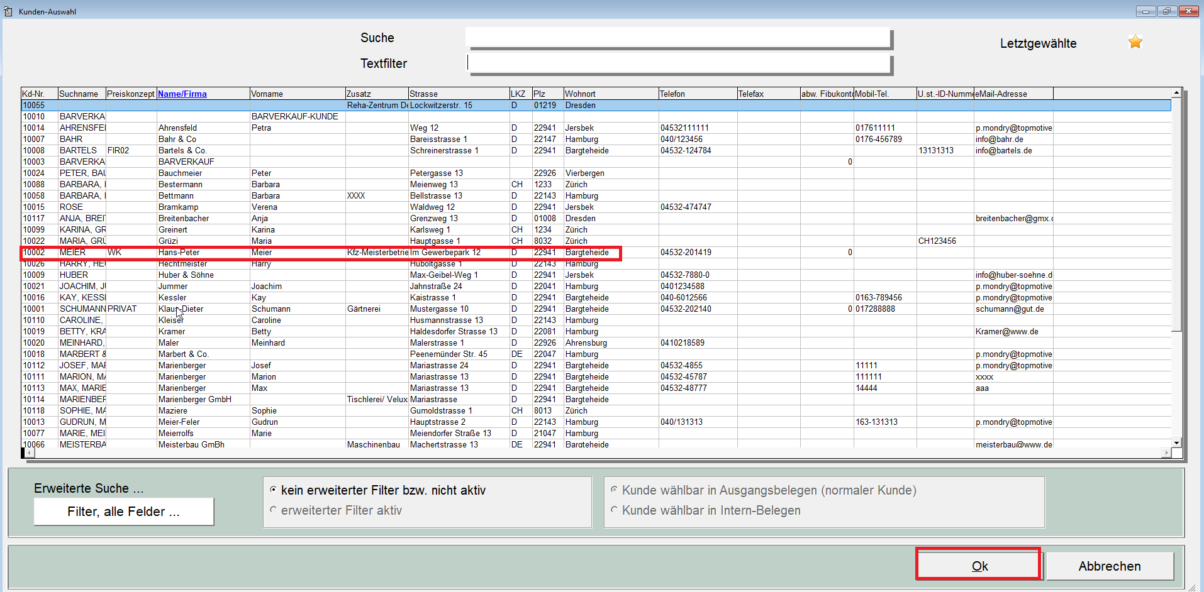Select customer 'Grüzi' row
Image resolution: width=1204 pixels, height=592 pixels.
[x=596, y=241]
